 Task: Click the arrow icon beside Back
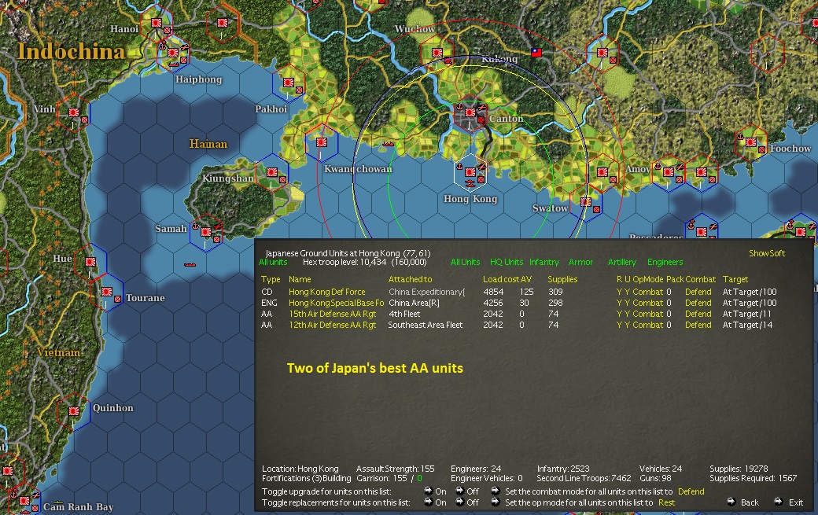731,502
